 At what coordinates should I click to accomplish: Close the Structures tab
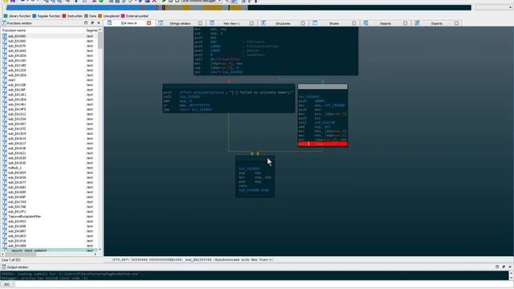pyautogui.click(x=303, y=23)
